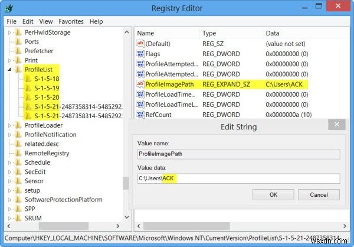The image size is (354, 247).
Task: Click the S-1-5-19 folder icon
Action: coord(28,88)
